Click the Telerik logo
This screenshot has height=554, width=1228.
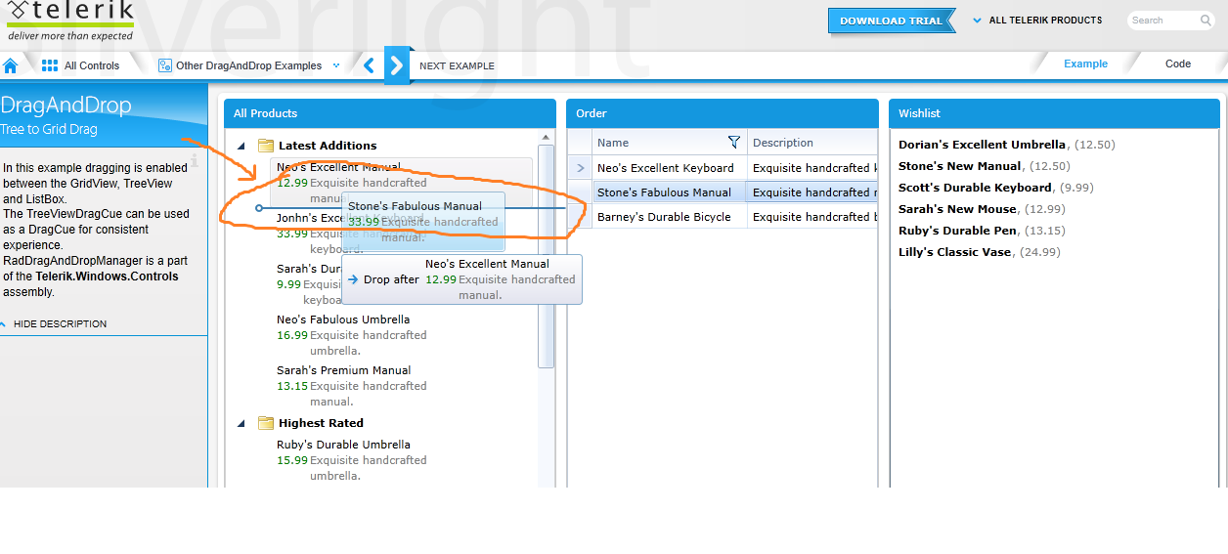tap(68, 21)
